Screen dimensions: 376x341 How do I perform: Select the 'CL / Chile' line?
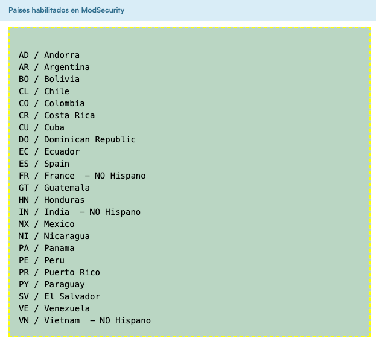click(x=44, y=91)
